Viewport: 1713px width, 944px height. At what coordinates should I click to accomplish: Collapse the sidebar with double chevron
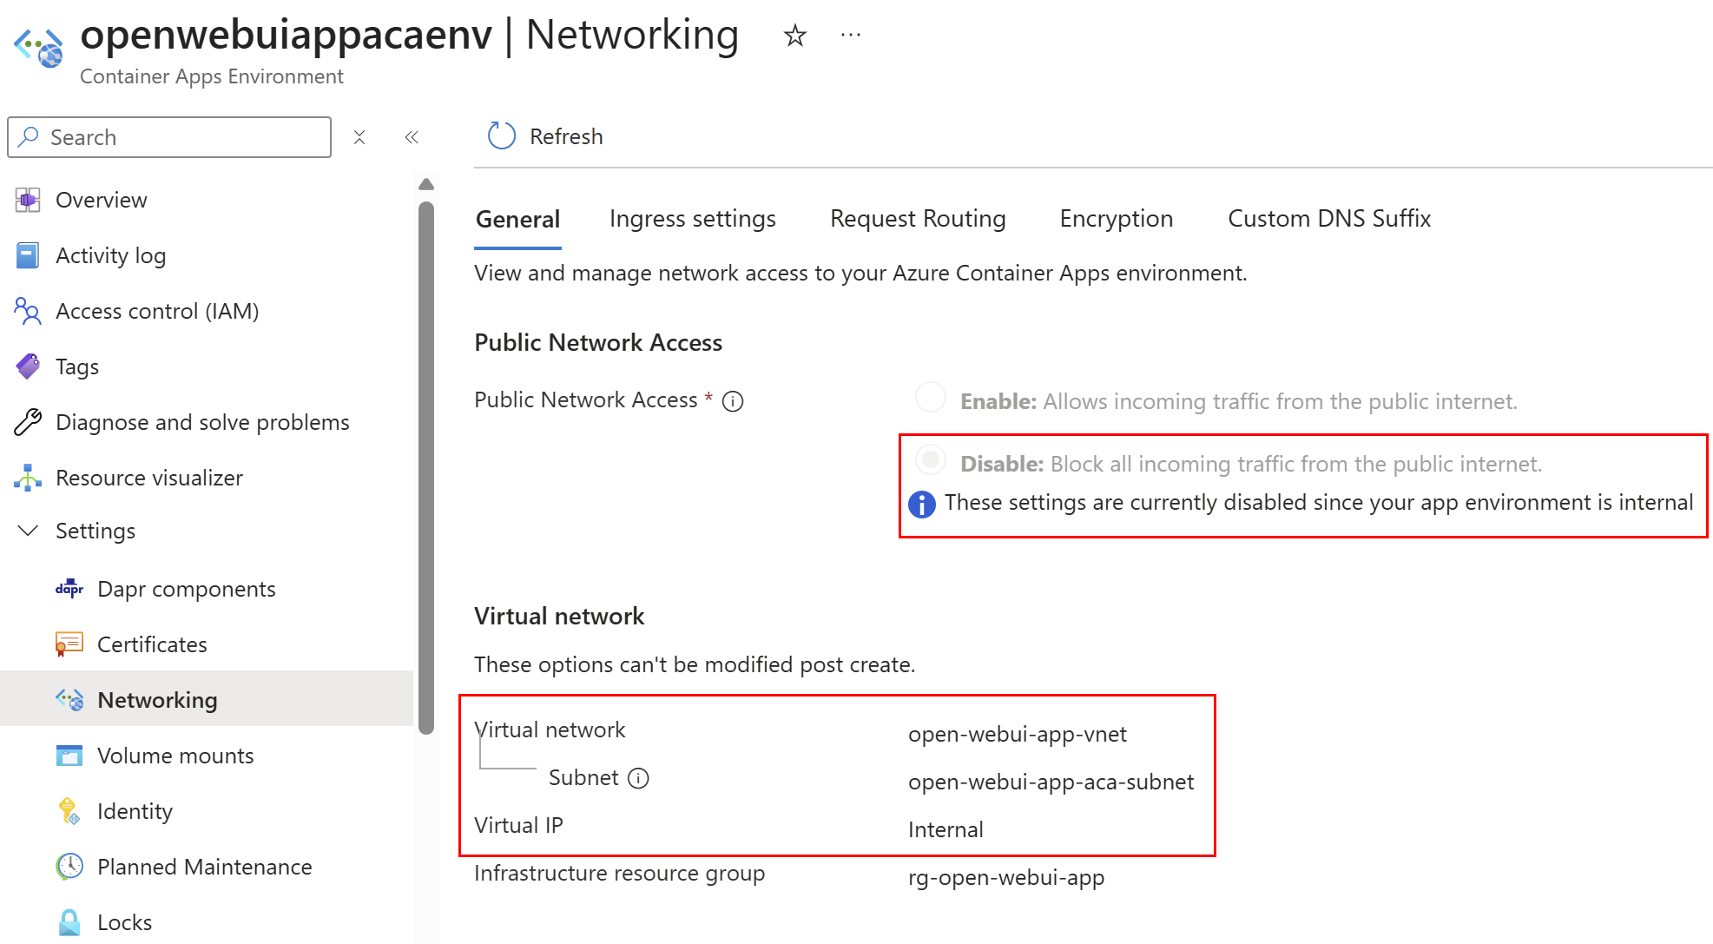[x=412, y=137]
